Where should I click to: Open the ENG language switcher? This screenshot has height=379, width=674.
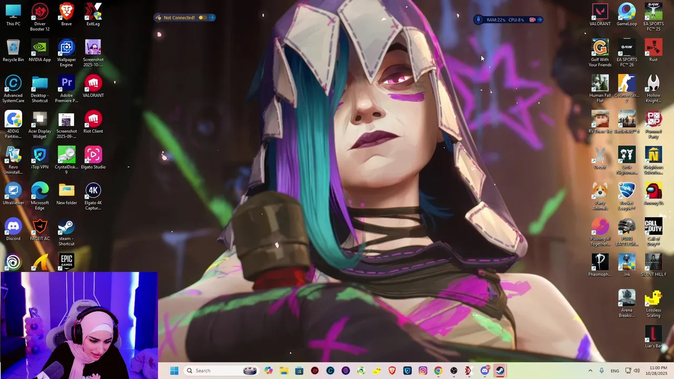click(x=614, y=371)
